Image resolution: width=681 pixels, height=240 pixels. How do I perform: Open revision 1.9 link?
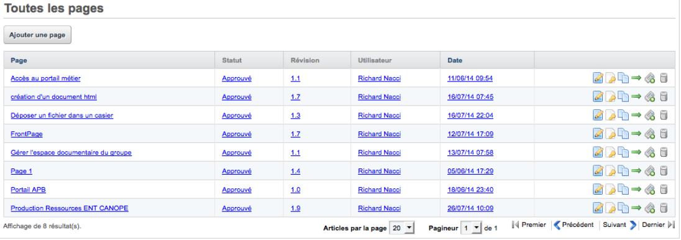click(x=295, y=208)
